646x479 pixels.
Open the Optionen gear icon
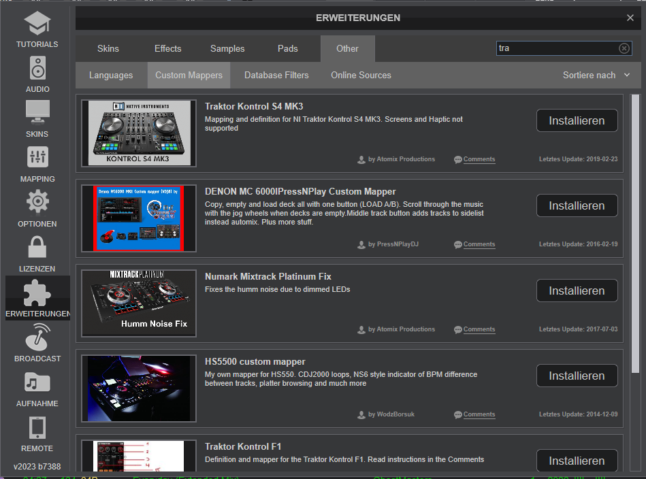click(x=37, y=201)
